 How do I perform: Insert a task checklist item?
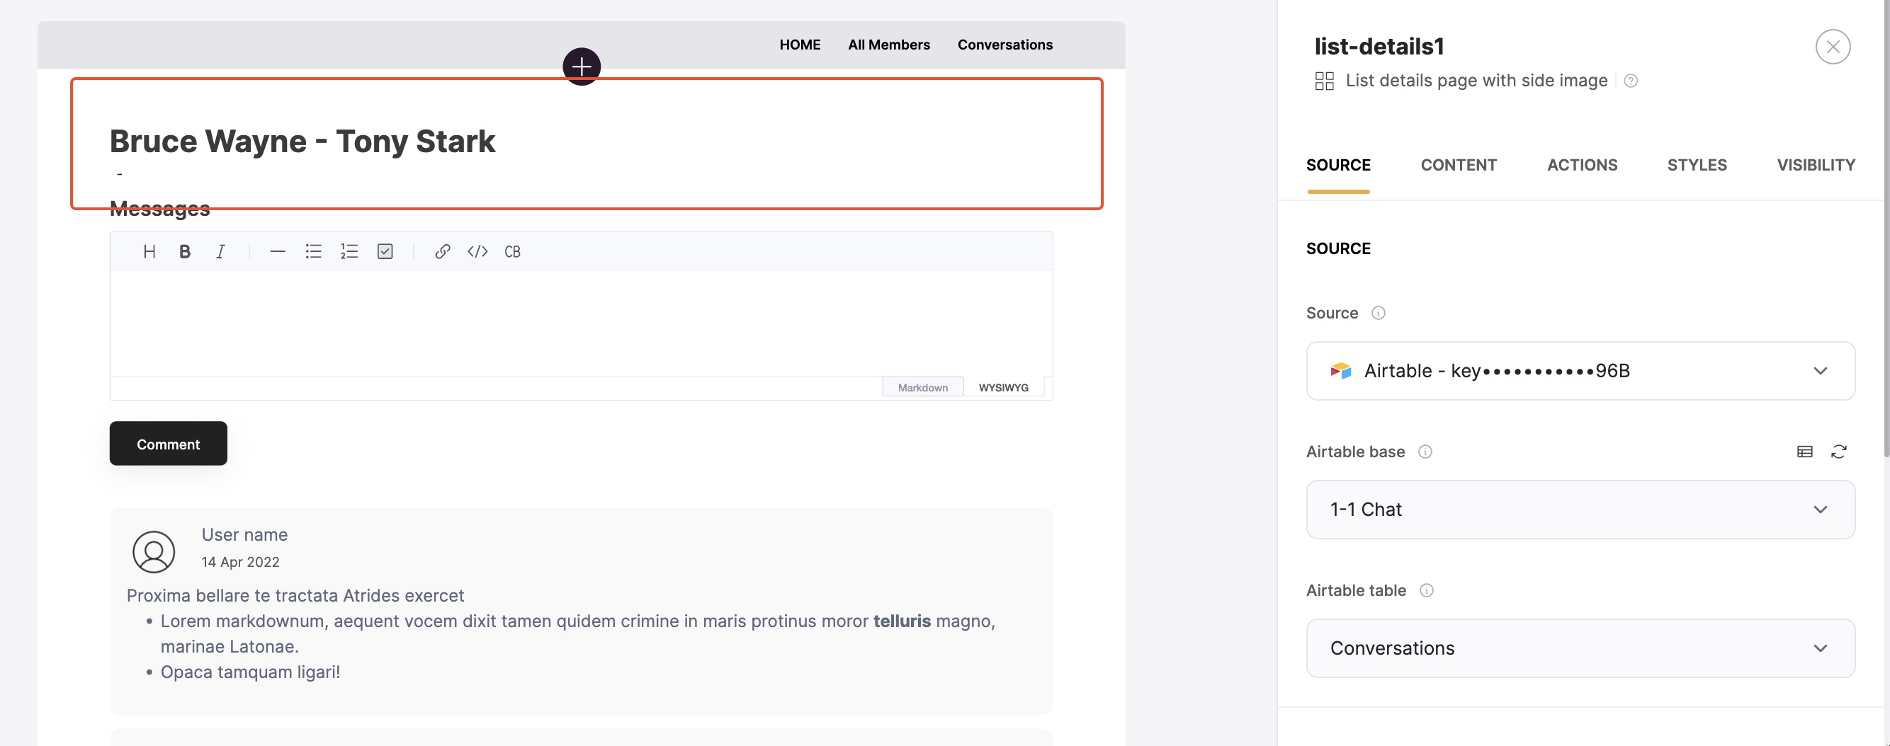pos(385,251)
